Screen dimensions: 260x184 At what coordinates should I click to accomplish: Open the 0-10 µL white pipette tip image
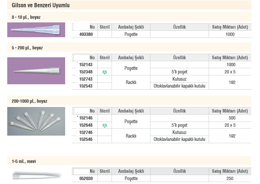tap(36, 30)
